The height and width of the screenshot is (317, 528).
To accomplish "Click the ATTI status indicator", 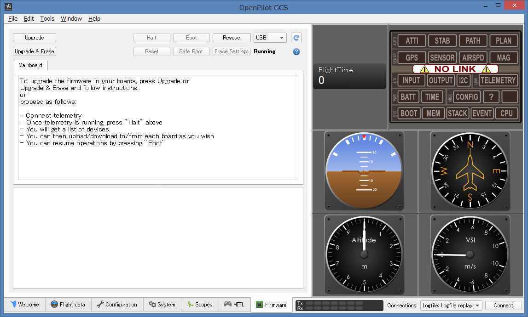I will [x=412, y=41].
